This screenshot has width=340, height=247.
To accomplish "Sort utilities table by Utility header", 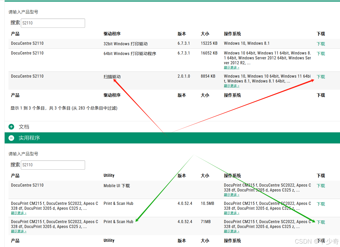I will click(x=109, y=176).
